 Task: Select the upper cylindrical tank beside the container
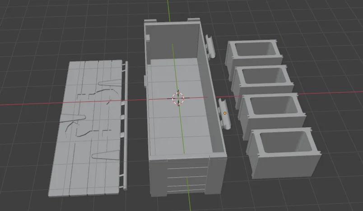(x=210, y=47)
